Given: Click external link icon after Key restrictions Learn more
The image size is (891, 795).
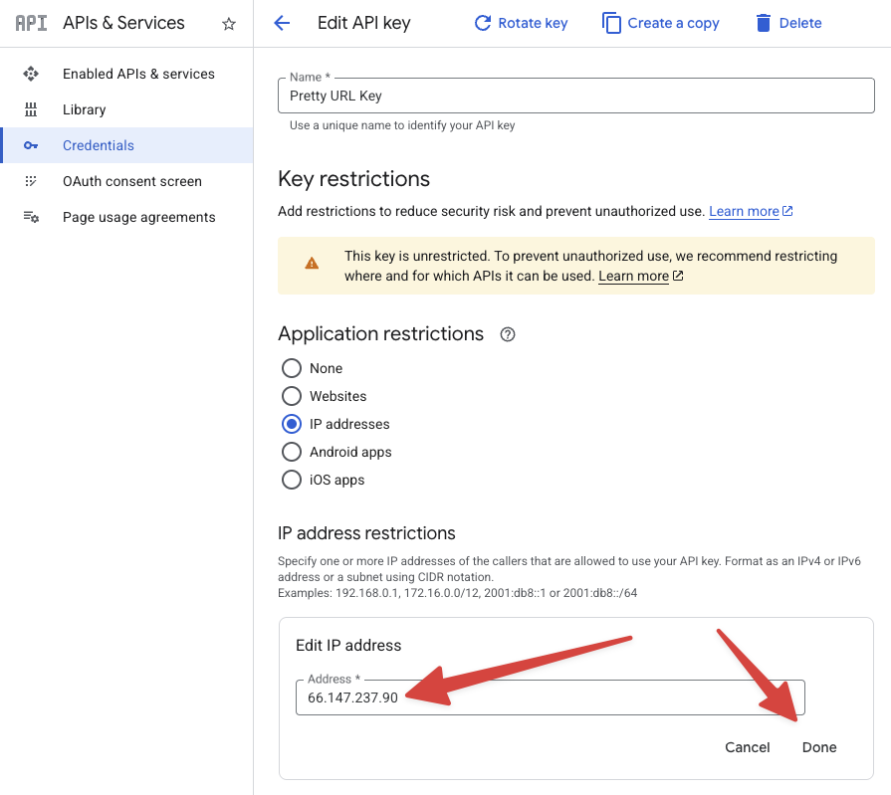Looking at the screenshot, I should pos(787,211).
